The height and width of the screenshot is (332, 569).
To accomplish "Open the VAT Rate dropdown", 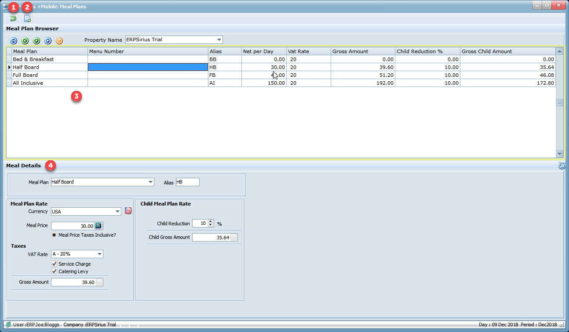I will click(x=99, y=254).
